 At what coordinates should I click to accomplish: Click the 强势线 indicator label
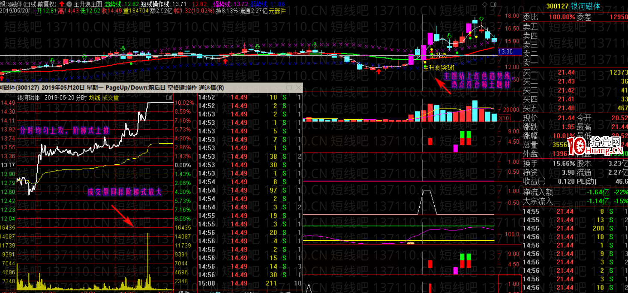222,4
